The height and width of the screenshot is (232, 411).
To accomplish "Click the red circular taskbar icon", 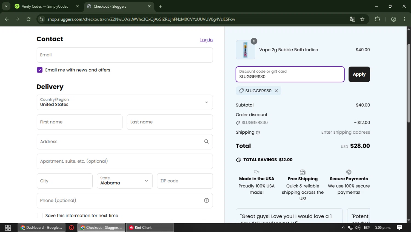I will click(72, 228).
